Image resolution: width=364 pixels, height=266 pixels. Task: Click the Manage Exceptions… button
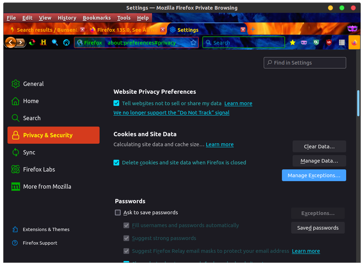pos(314,175)
